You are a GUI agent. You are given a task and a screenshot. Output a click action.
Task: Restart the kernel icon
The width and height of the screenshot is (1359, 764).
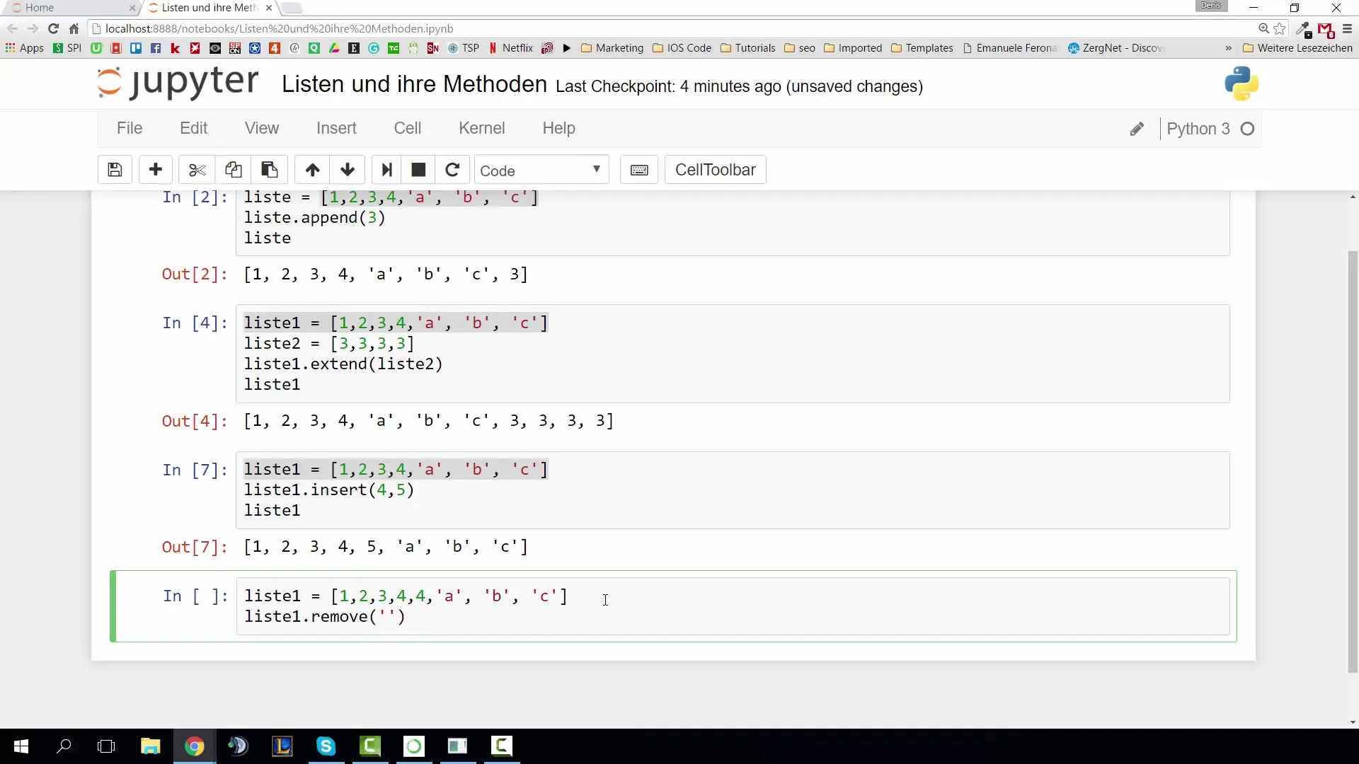coord(452,170)
